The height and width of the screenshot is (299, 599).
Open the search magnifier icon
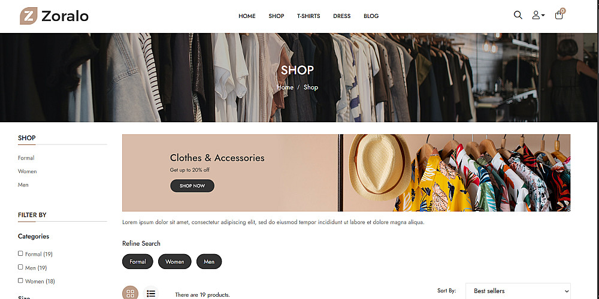(x=518, y=16)
